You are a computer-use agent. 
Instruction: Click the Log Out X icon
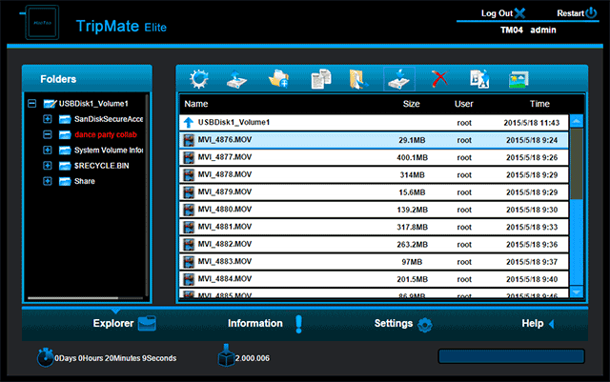pos(519,13)
